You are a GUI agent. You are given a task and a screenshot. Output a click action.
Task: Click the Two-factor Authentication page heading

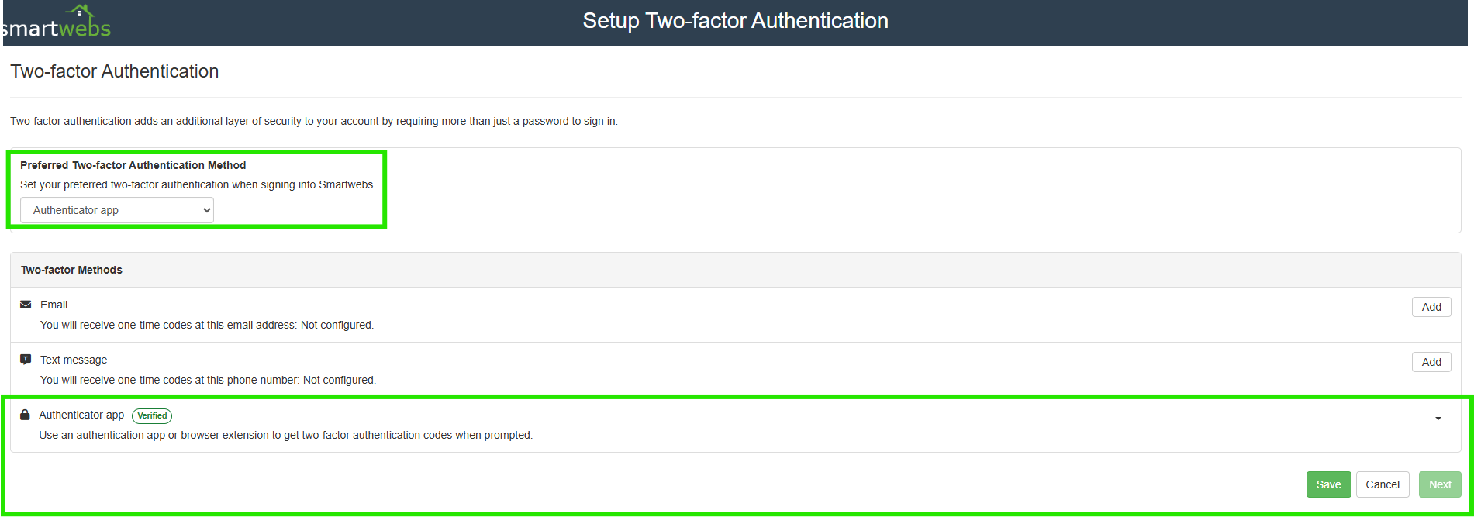pyautogui.click(x=115, y=71)
